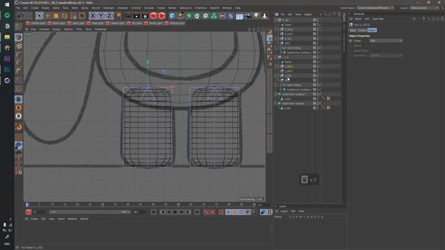Click the MoGraph Cloner icon
The height and width of the screenshot is (250, 445).
[x=214, y=16]
